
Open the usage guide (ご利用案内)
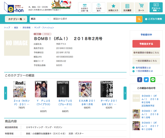coord(98,7)
